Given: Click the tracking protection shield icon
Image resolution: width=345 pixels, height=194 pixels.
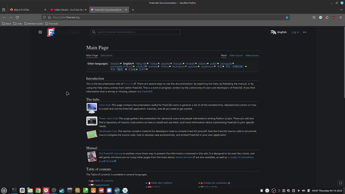Looking at the screenshot, I should click(x=44, y=17).
